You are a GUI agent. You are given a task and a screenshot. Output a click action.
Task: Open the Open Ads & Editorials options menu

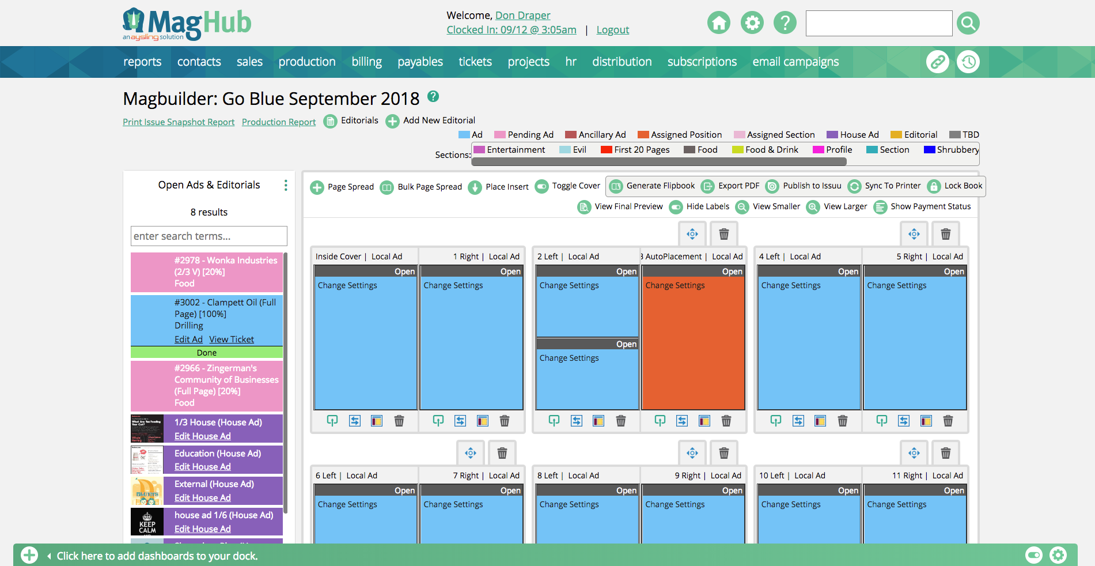(x=286, y=185)
